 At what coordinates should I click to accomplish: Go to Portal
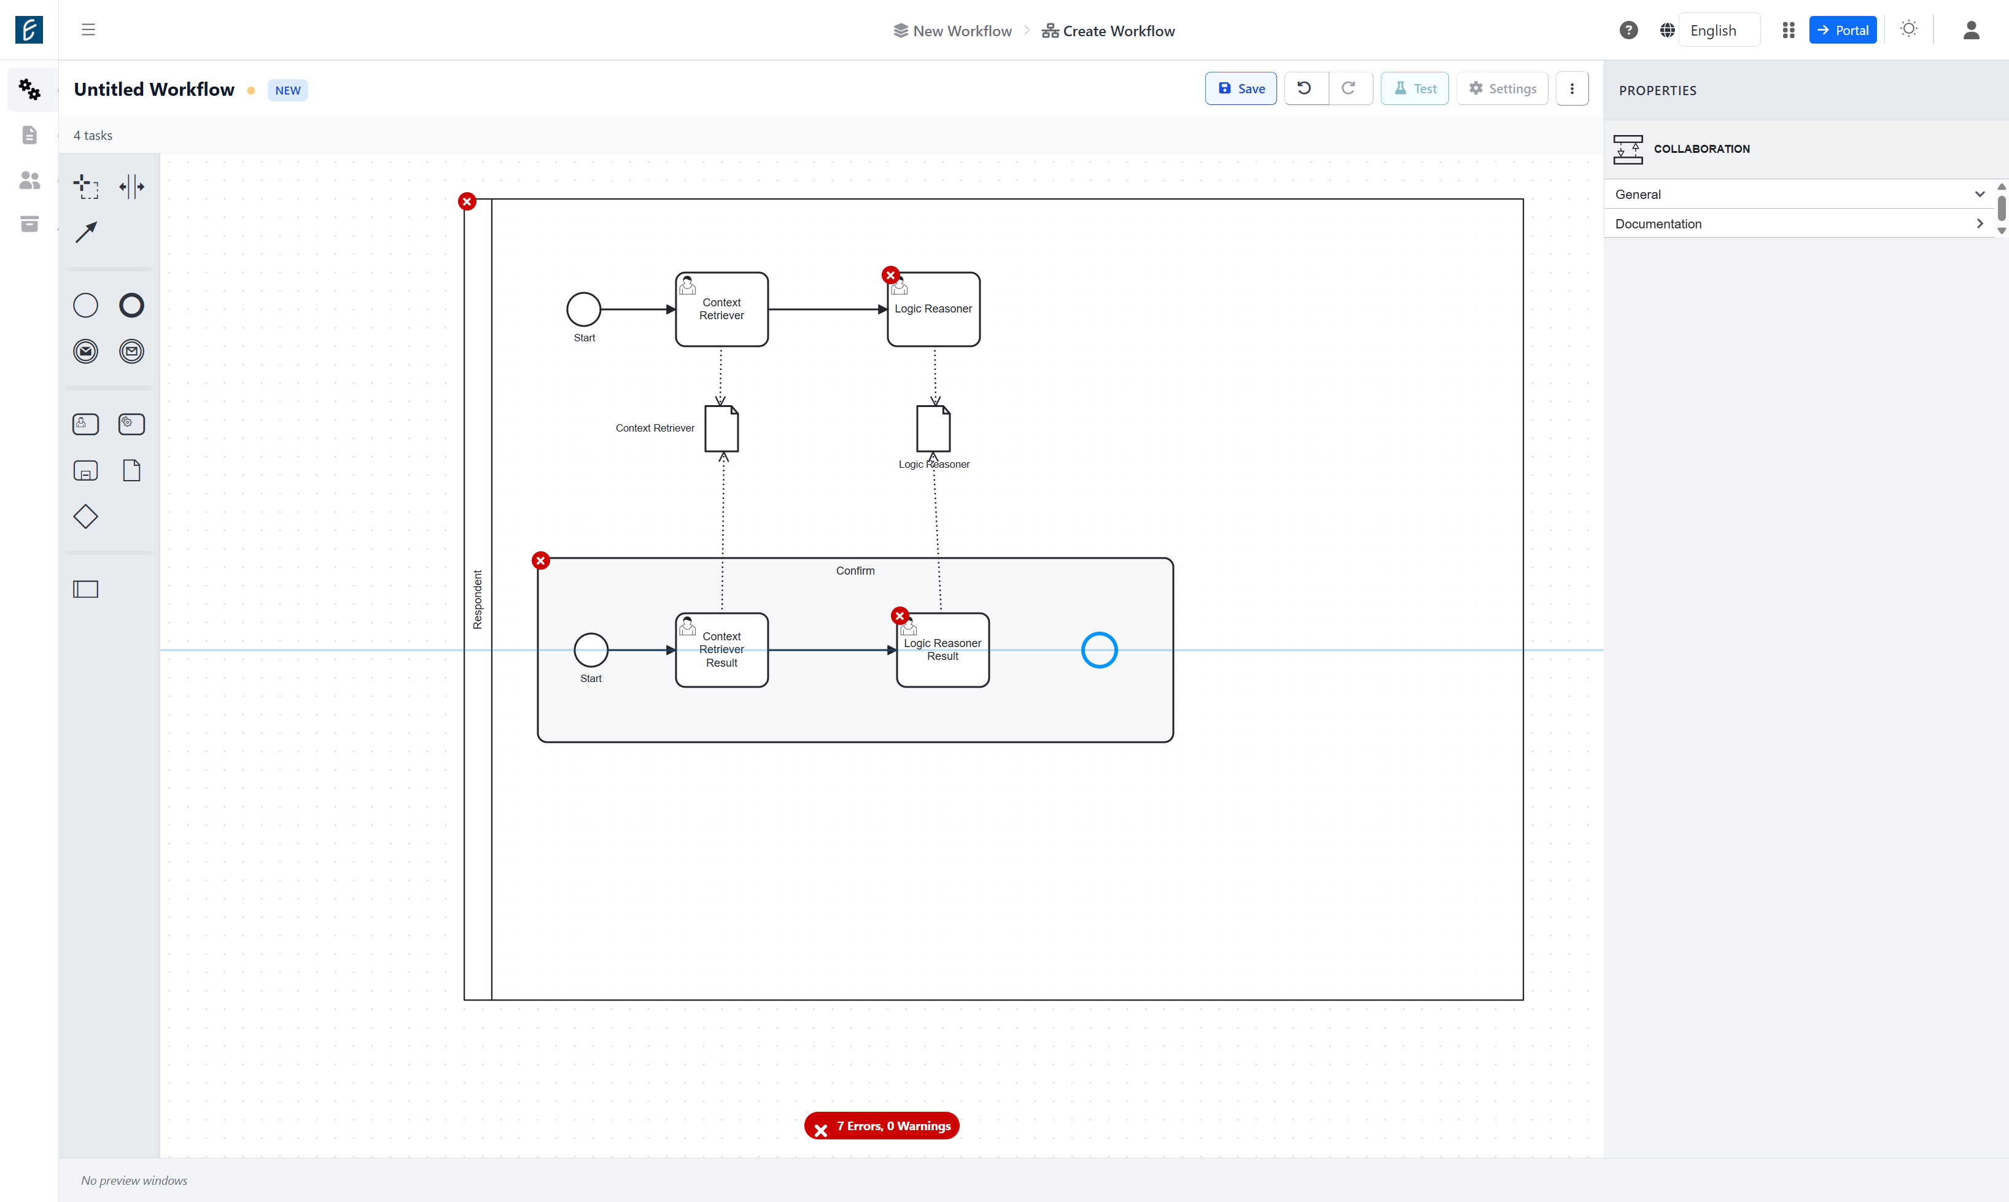(1842, 30)
